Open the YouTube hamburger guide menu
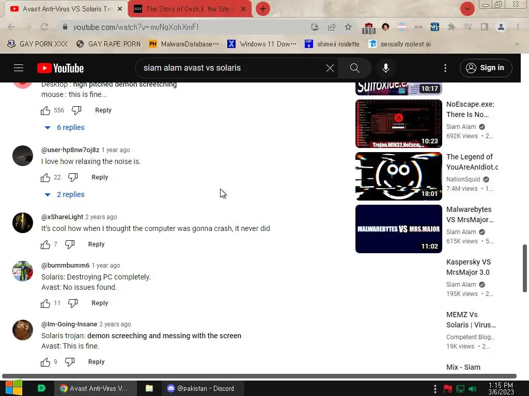Viewport: 529px width, 396px height. (19, 68)
